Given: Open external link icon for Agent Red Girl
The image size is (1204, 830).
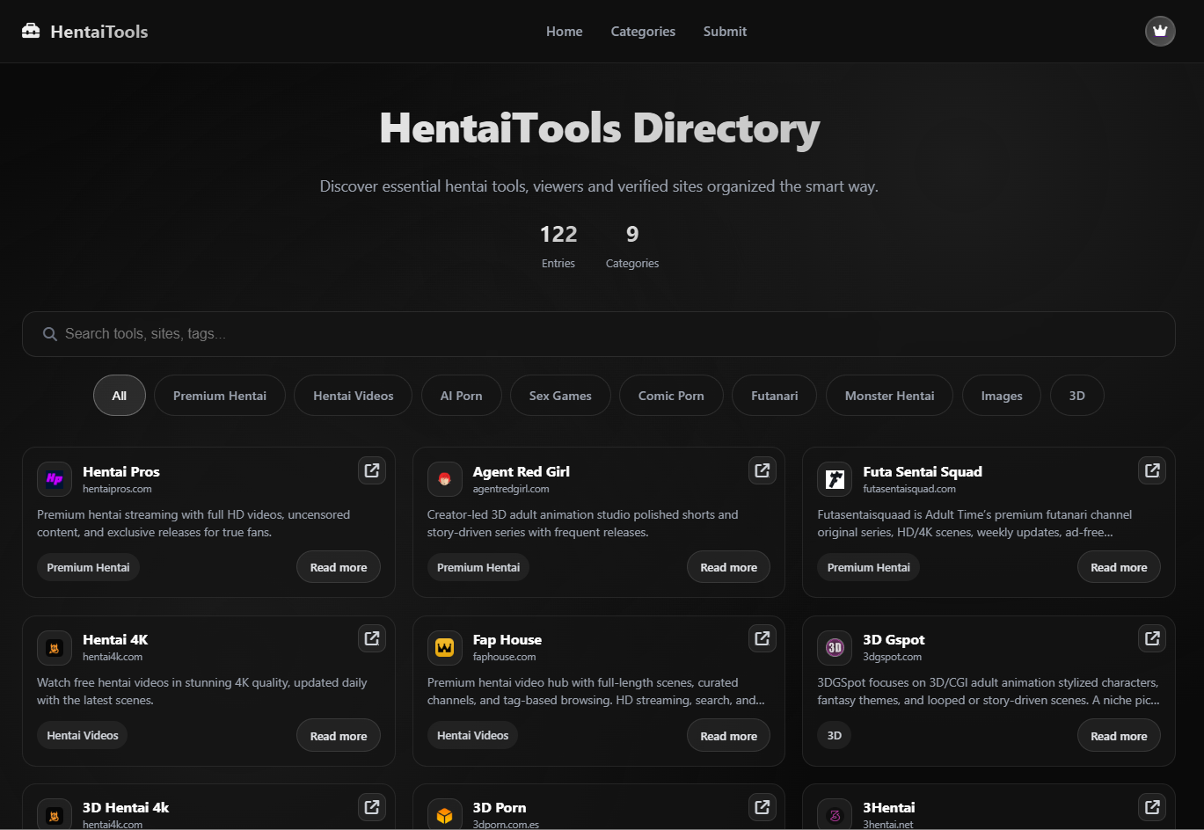Looking at the screenshot, I should tap(762, 470).
